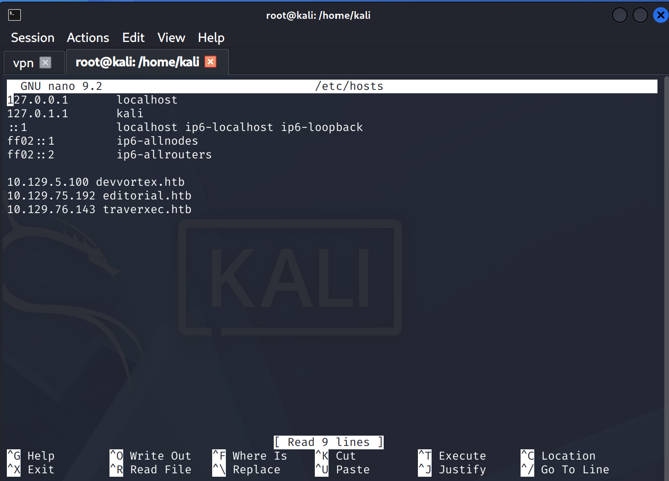The height and width of the screenshot is (481, 669).
Task: Open the Actions menu
Action: (x=88, y=38)
